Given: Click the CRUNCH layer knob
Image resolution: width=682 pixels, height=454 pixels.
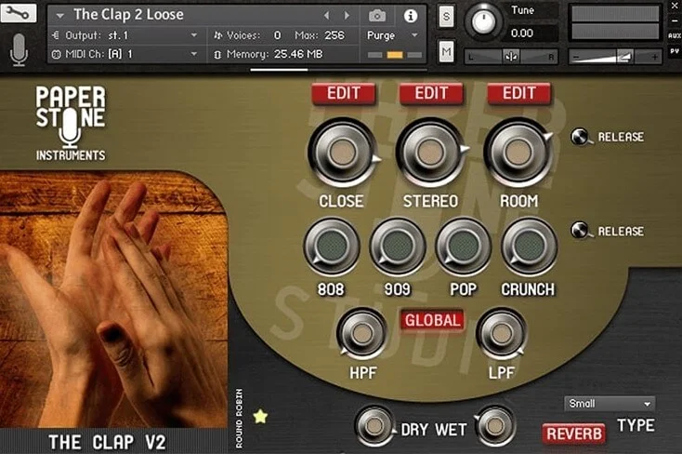Looking at the screenshot, I should [530, 247].
